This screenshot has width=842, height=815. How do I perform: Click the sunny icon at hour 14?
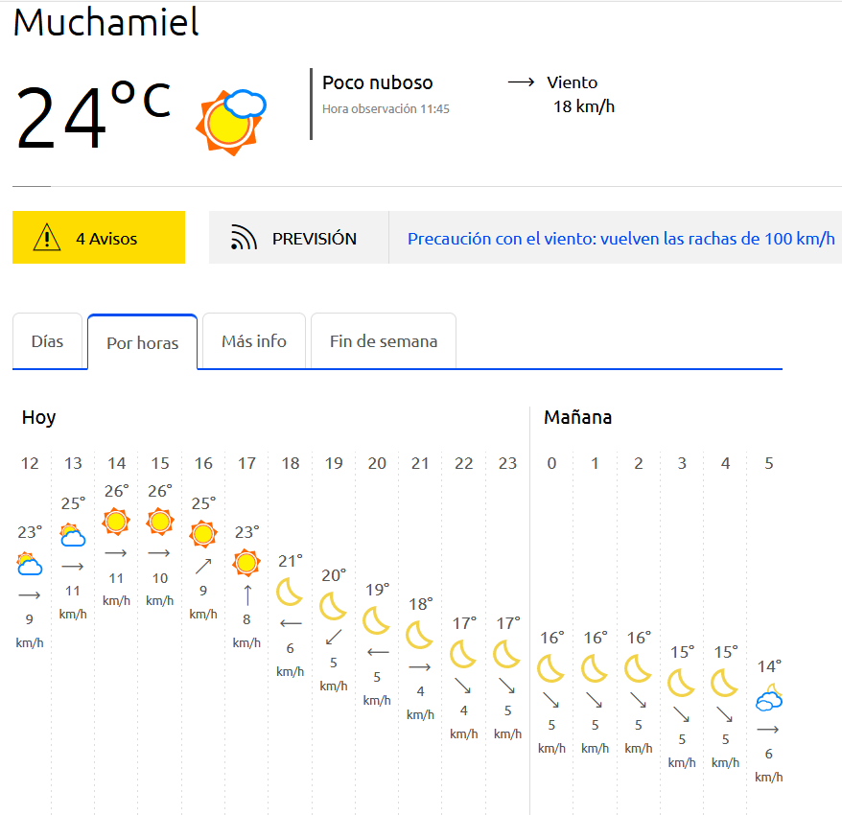coord(116,522)
